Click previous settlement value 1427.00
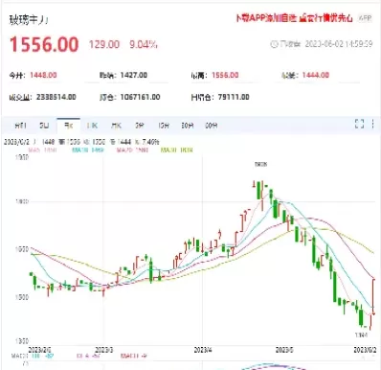 pos(134,75)
